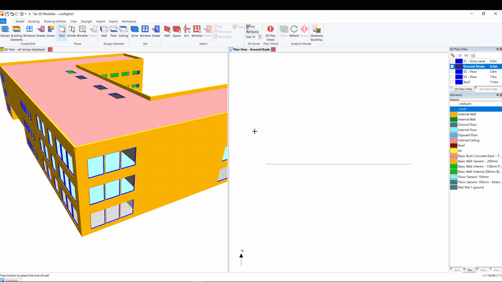Image resolution: width=502 pixels, height=282 pixels.
Task: Choose the Select Join tool
Action: pos(187,32)
